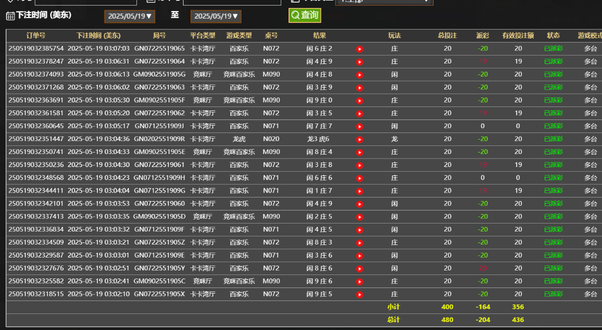602x330 pixels.
Task: Click the calendar icon beside 下注时间
Action: point(10,16)
